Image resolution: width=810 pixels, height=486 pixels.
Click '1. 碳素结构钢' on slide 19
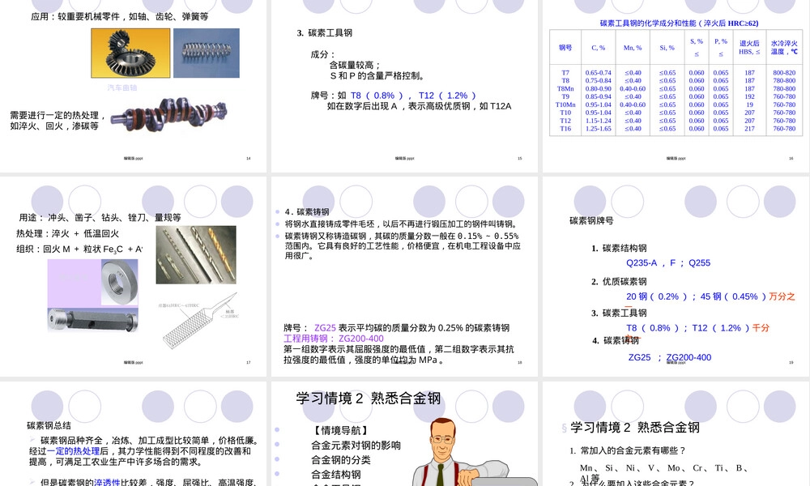tap(619, 248)
